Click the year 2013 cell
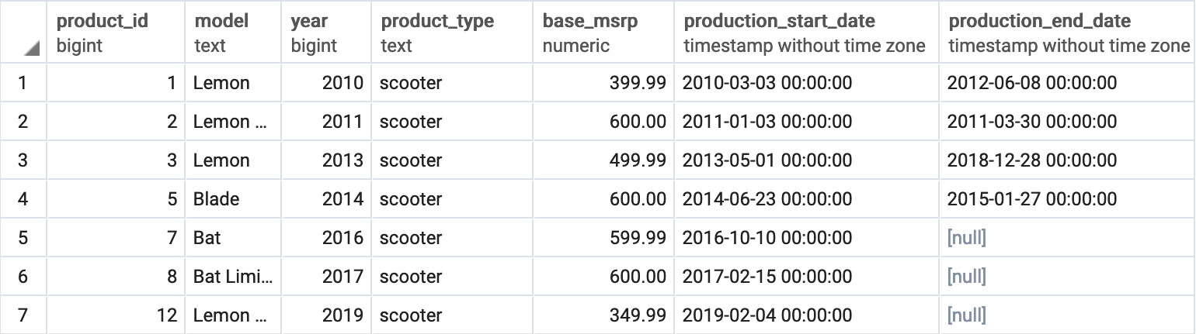 327,160
